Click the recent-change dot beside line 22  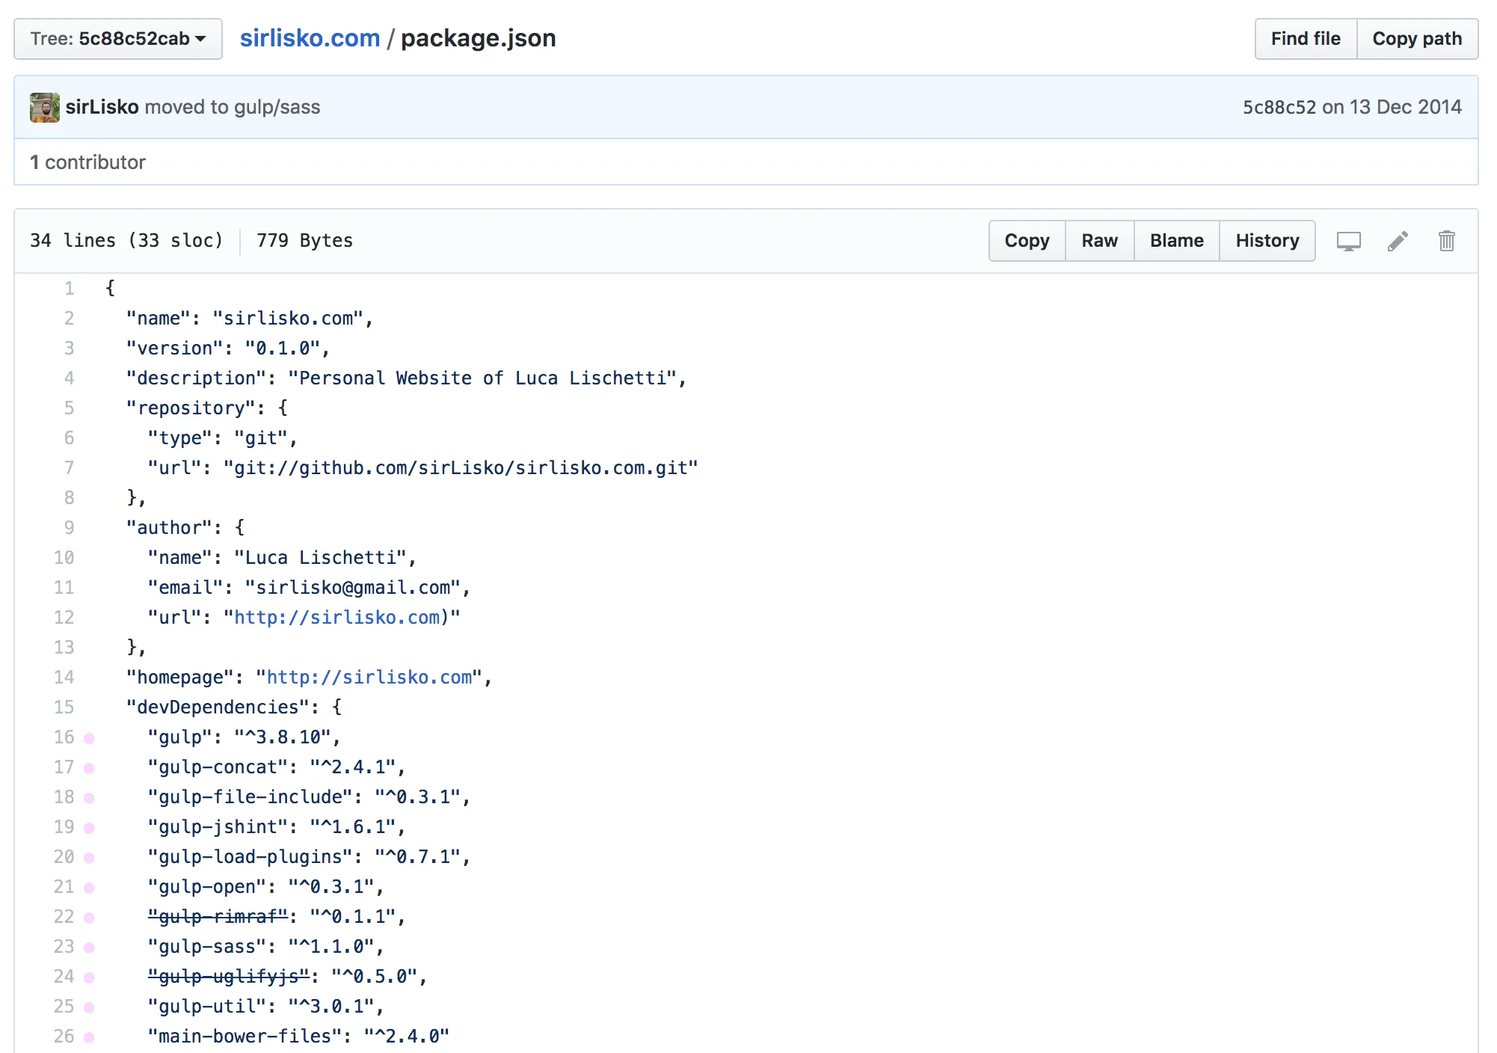point(90,916)
